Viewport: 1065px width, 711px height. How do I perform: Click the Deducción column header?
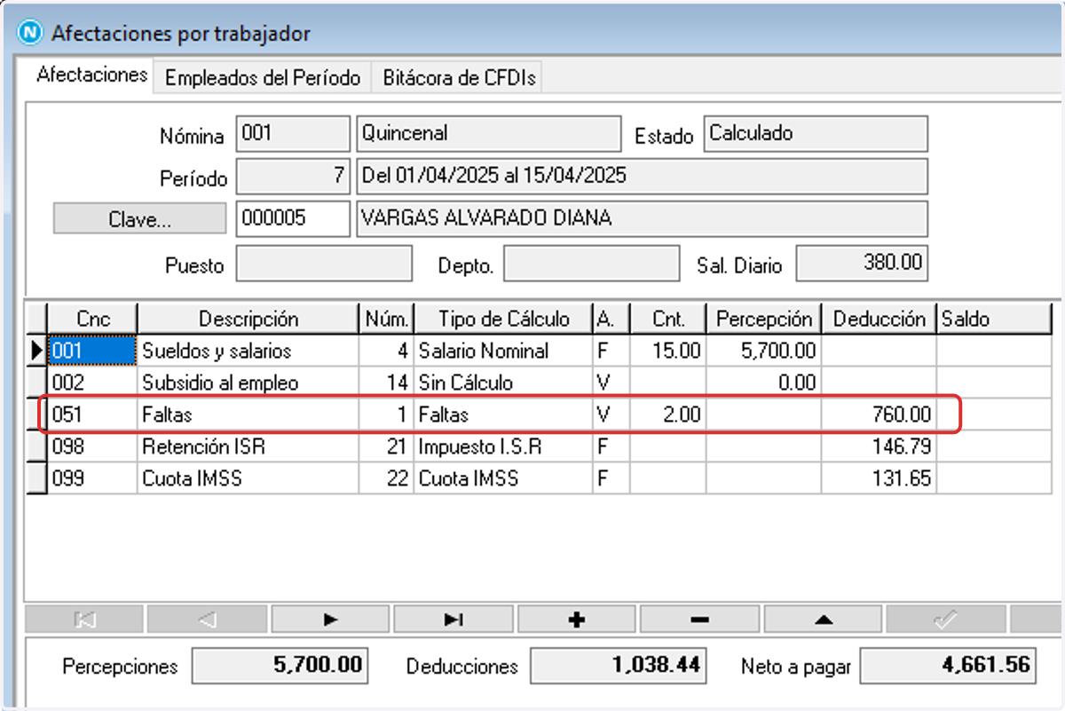880,319
